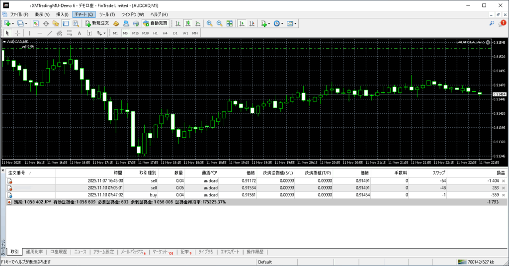509x266 pixels.
Task: Close the buy audcad position
Action: point(504,195)
